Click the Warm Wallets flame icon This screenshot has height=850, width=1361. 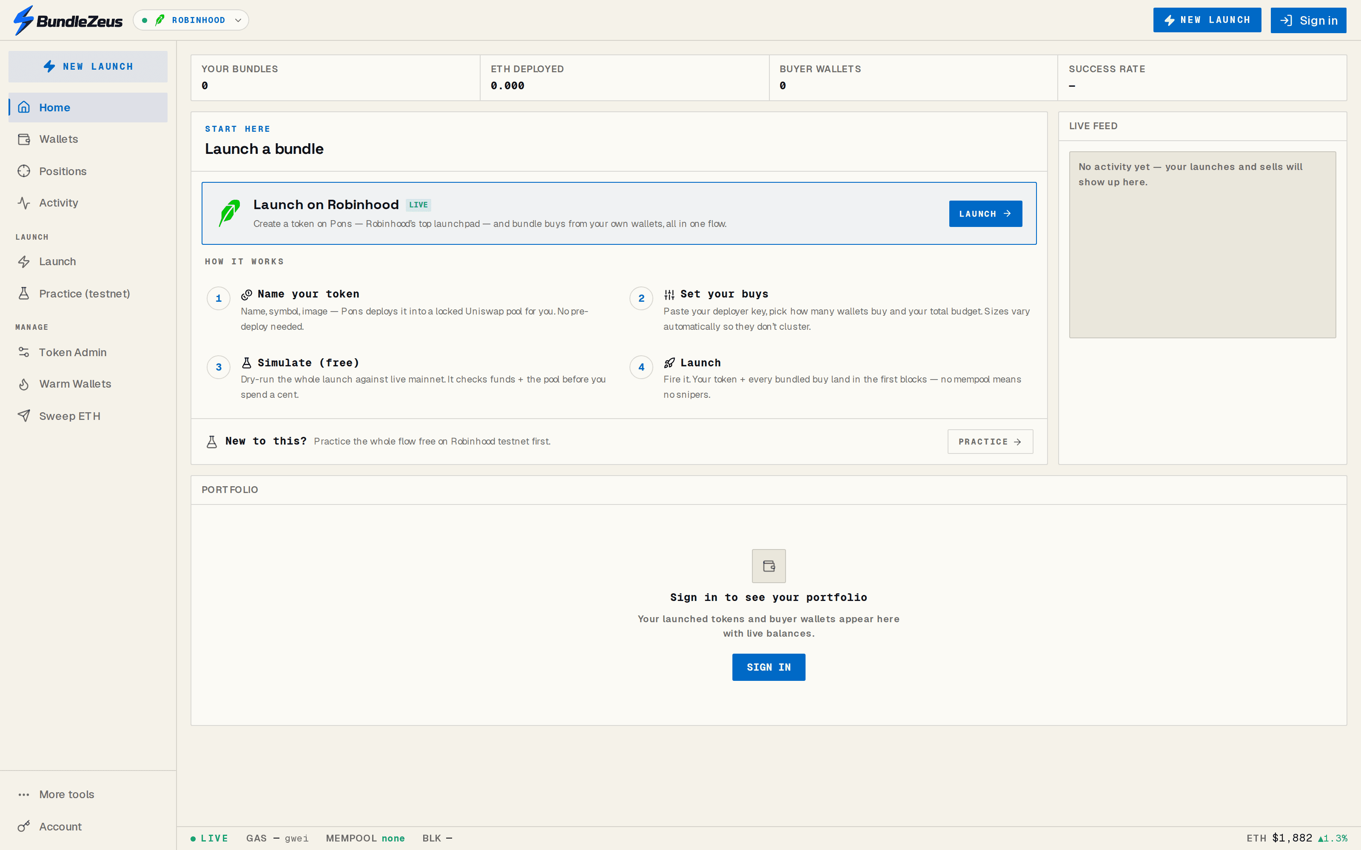pos(24,384)
